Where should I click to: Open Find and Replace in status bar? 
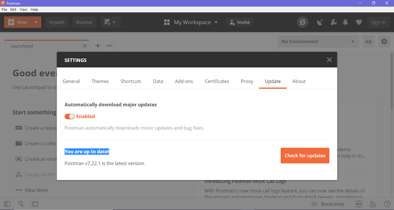tap(21, 204)
